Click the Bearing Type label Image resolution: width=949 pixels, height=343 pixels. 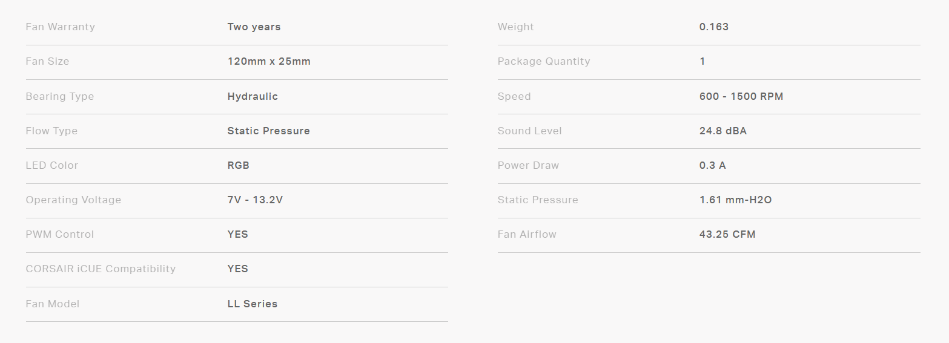tap(59, 97)
